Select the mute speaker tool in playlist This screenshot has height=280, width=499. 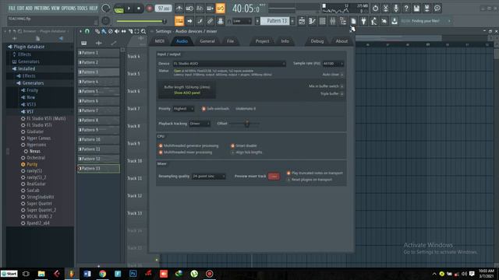point(117,31)
